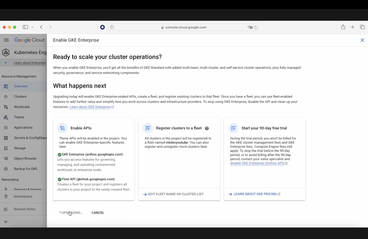Image resolution: width=368 pixels, height=239 pixels.
Task: Click the Resource Management section heading
Action: coord(19,76)
